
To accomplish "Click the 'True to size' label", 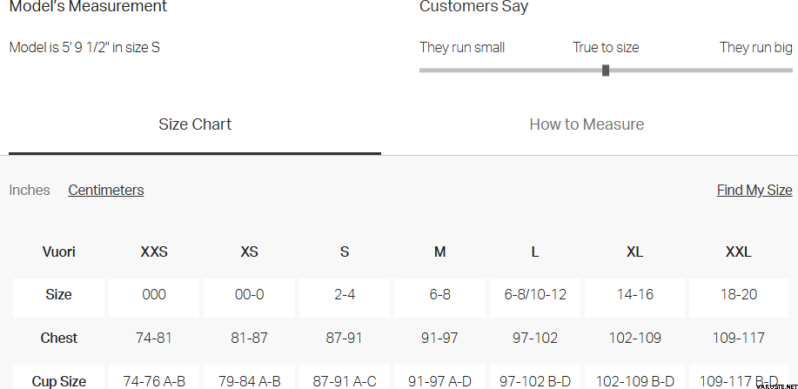I will 606,47.
